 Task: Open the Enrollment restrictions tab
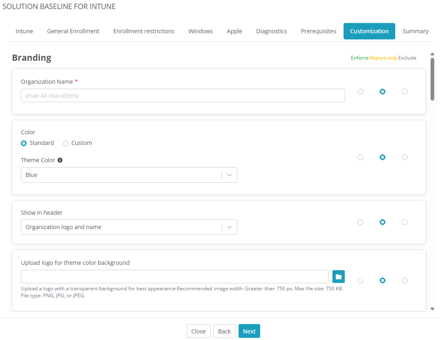coord(144,31)
